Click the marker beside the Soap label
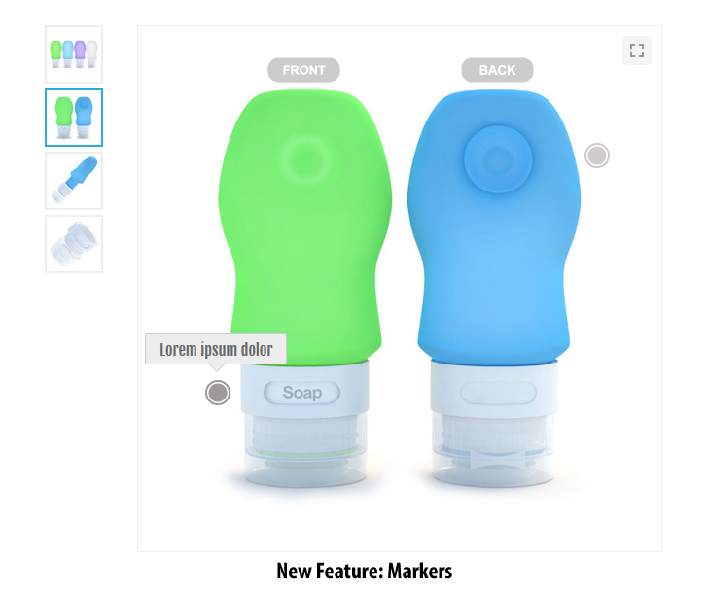708x590 pixels. tap(218, 393)
